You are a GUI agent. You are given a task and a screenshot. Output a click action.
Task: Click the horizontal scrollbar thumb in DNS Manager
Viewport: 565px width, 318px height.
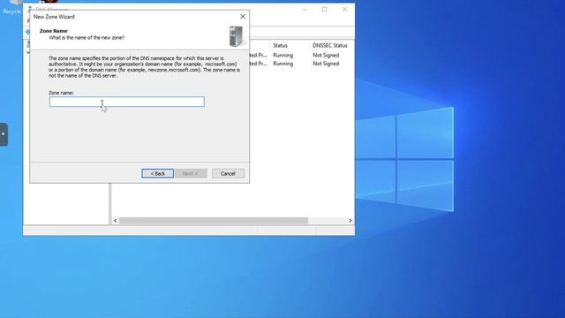214,220
